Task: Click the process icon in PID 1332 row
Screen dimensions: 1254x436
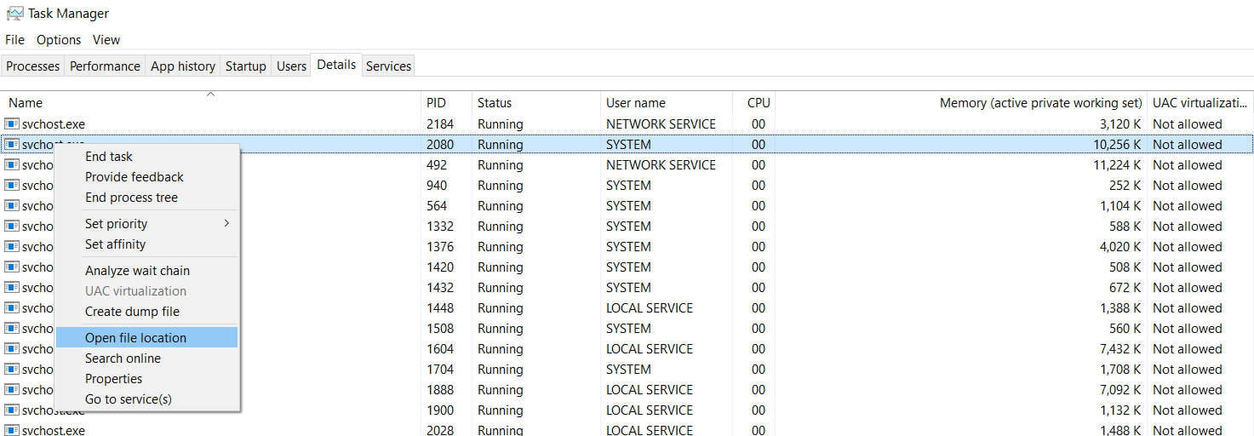Action: click(x=12, y=227)
